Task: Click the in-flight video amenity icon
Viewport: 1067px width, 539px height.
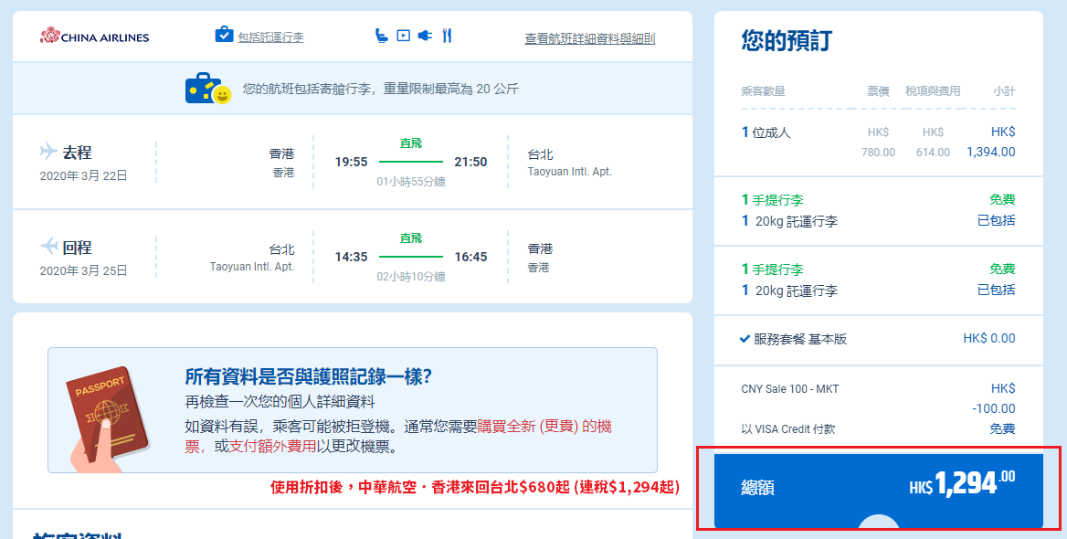Action: pyautogui.click(x=404, y=36)
